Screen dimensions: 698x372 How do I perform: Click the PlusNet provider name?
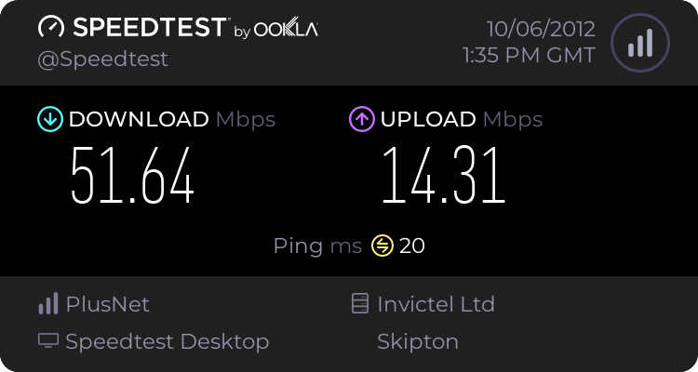coord(108,304)
